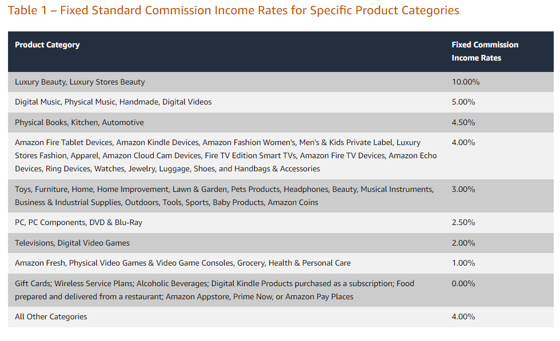Image resolution: width=560 pixels, height=341 pixels.
Task: Click the Table 1 commission rates heading
Action: (234, 10)
